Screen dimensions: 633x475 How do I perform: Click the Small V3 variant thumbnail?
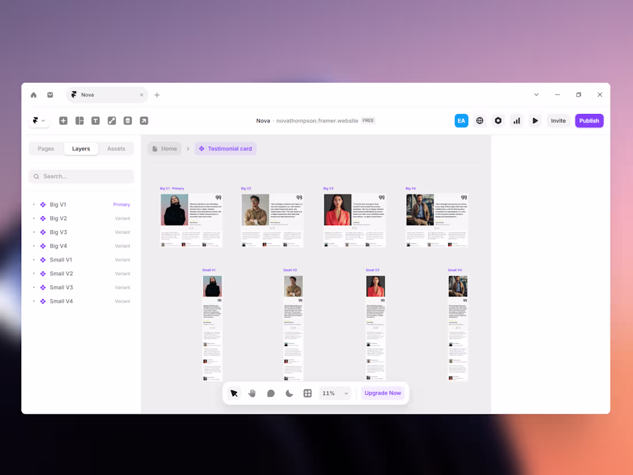point(376,328)
